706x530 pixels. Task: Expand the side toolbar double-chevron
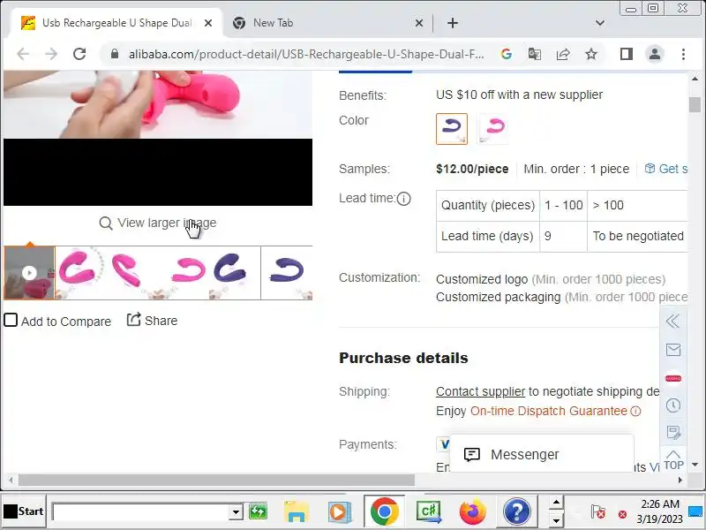[x=672, y=322]
